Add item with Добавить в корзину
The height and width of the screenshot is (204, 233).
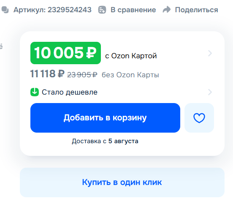point(105,118)
